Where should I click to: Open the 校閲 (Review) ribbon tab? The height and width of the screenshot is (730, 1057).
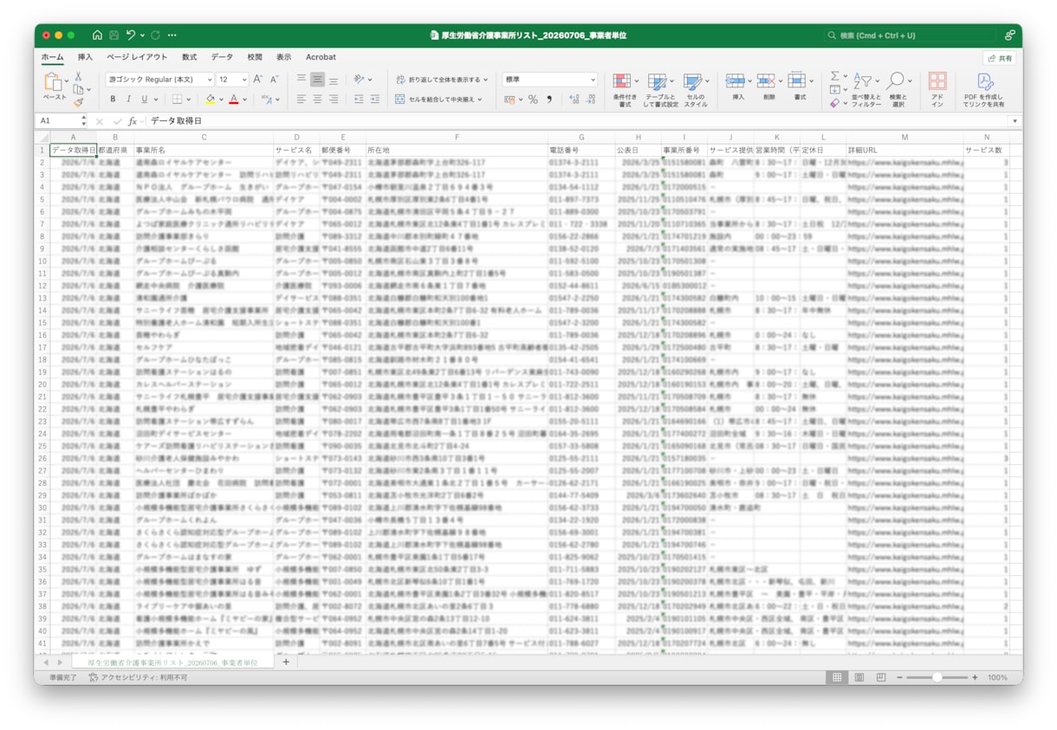point(255,57)
